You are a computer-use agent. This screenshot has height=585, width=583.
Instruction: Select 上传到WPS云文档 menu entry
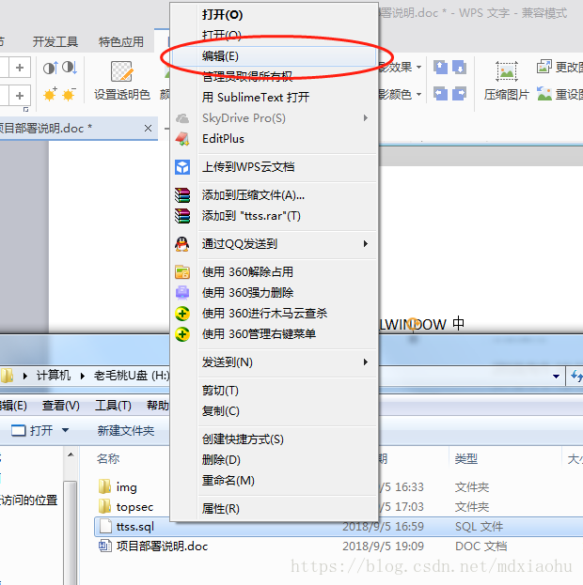coord(248,167)
